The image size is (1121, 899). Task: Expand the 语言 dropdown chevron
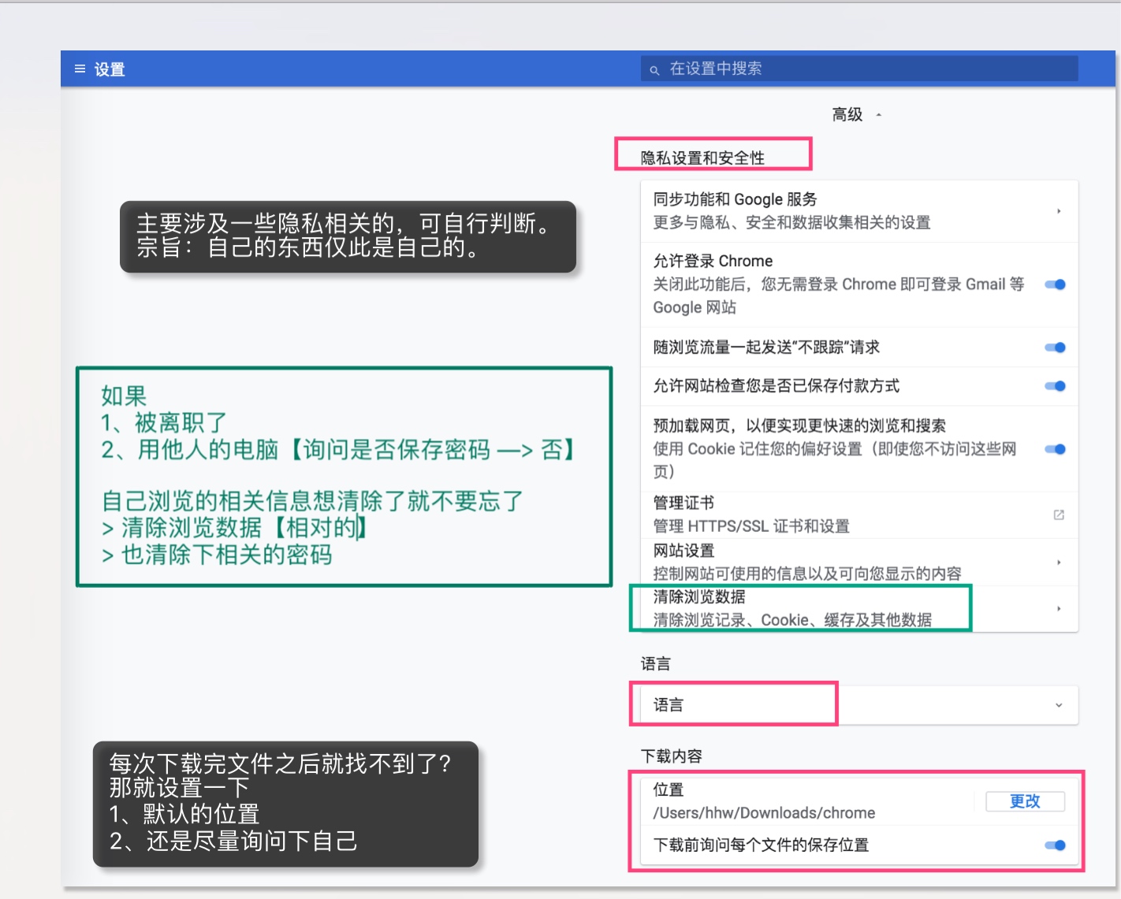tap(1058, 705)
